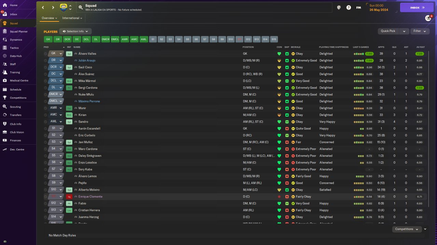
Task: Sort by the AV RAT column header
Action: click(420, 47)
